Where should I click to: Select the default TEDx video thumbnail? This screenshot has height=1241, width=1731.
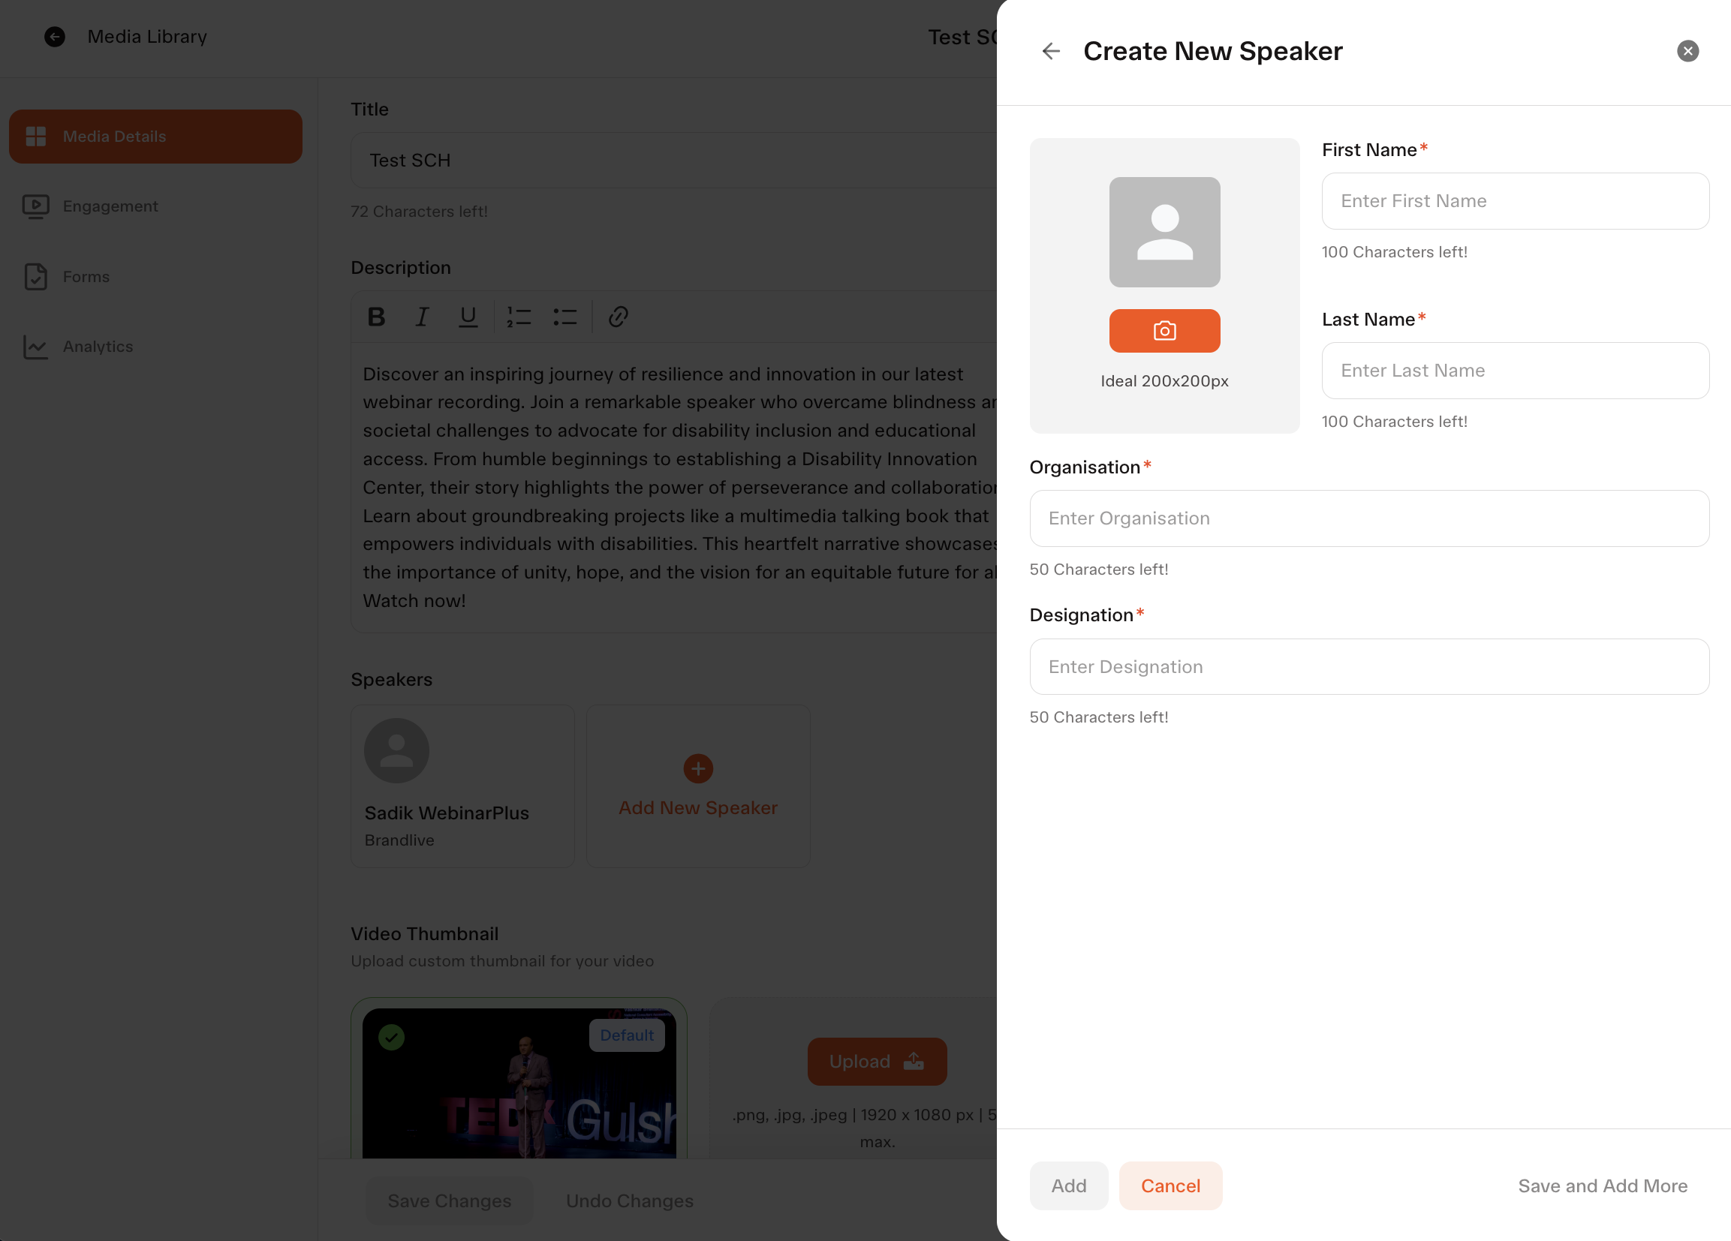coord(519,1083)
